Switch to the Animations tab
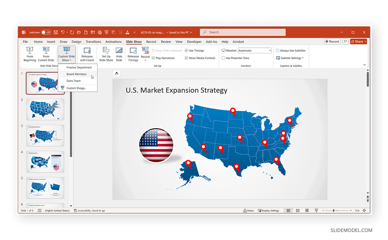Image resolution: width=388 pixels, height=240 pixels. pyautogui.click(x=113, y=41)
